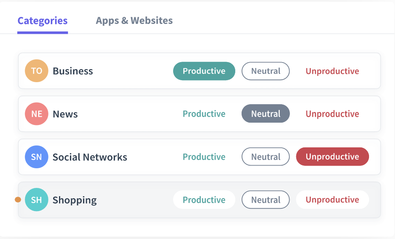Select Productive for Business category
Image resolution: width=395 pixels, height=239 pixels.
click(204, 71)
